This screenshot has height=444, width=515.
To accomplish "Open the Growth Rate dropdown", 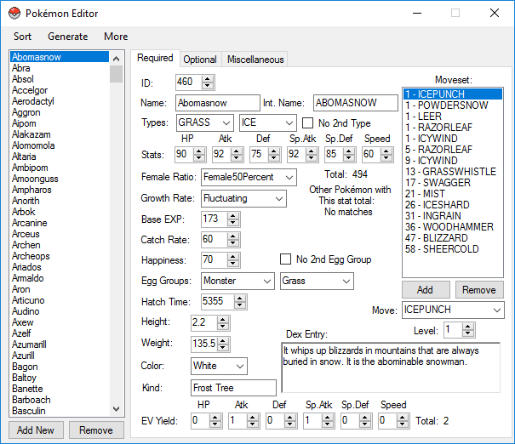I will coord(279,198).
